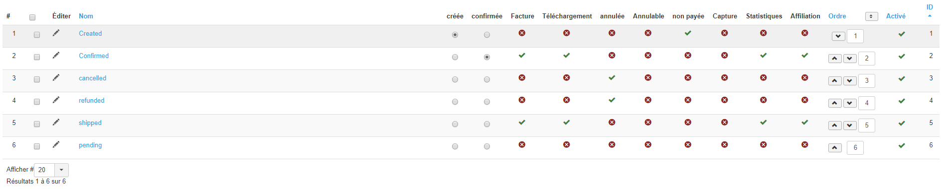Select the confirmée radio for shipped

coord(487,124)
